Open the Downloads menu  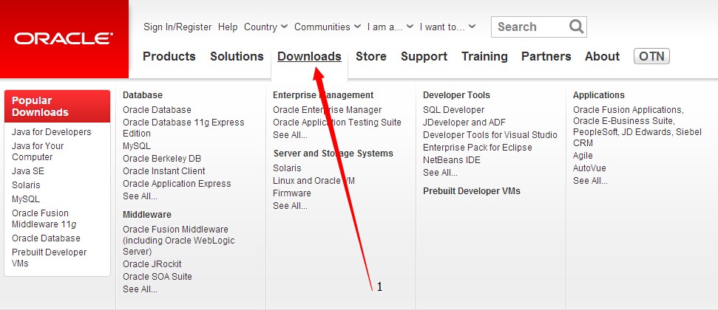pos(310,56)
